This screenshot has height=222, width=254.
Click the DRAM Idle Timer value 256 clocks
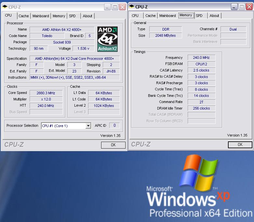tap(201, 108)
